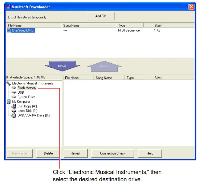Open Help
Image resolution: width=202 pixels, height=184 pixels.
pos(150,153)
